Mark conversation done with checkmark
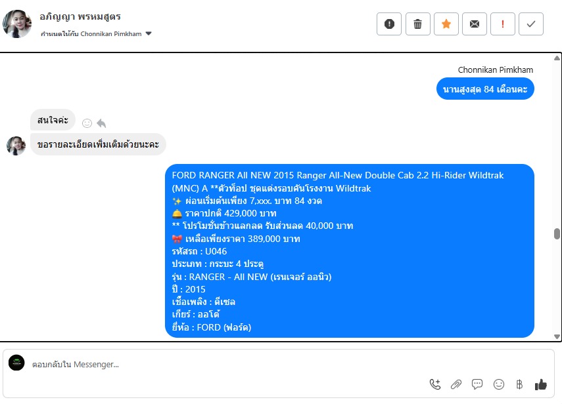This screenshot has height=404, width=562. point(531,24)
